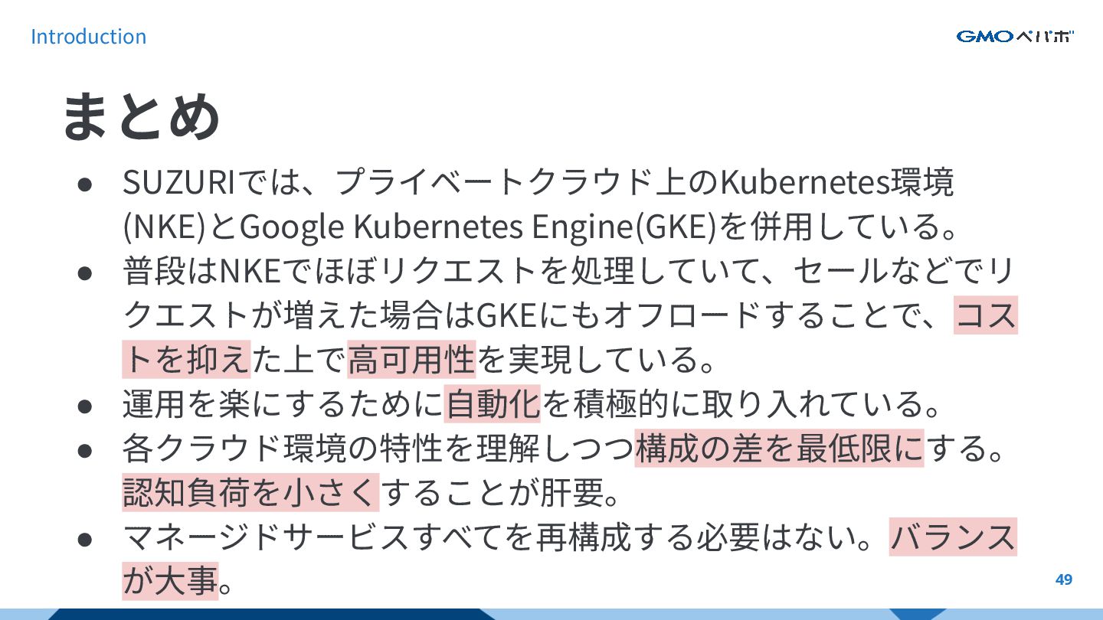Click the highlighted phrase 構成の差を最低限に
This screenshot has width=1103, height=620.
click(780, 448)
